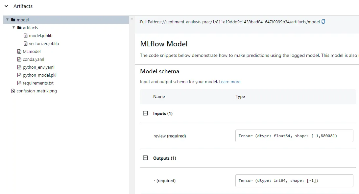Viewport: 359px width, 194px height.
Task: Click the python_model.pkl file icon
Action: coord(19,75)
